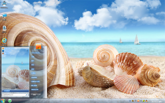Open the QQ penguin tray icon

147,101
